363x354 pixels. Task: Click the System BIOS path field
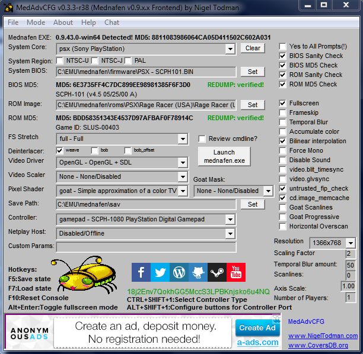click(x=147, y=72)
